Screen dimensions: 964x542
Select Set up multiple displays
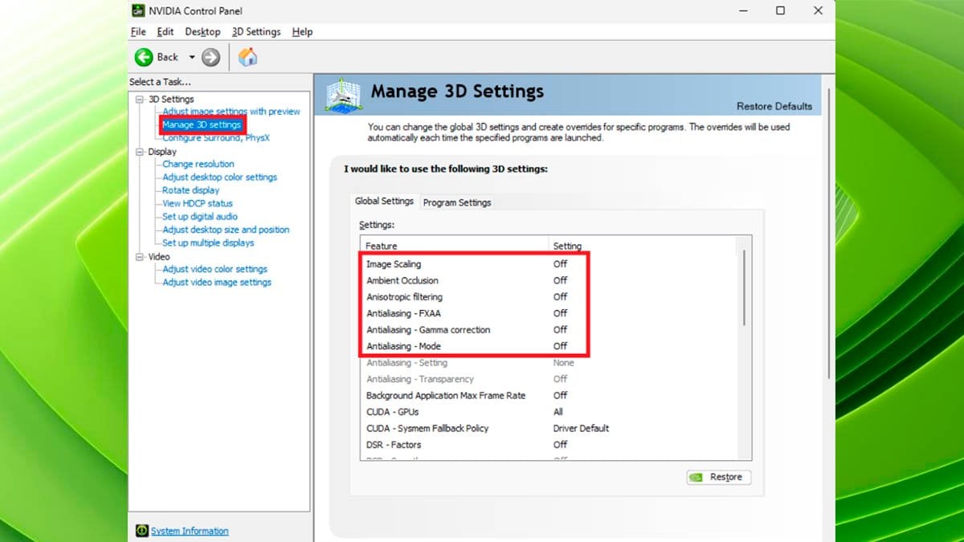208,242
